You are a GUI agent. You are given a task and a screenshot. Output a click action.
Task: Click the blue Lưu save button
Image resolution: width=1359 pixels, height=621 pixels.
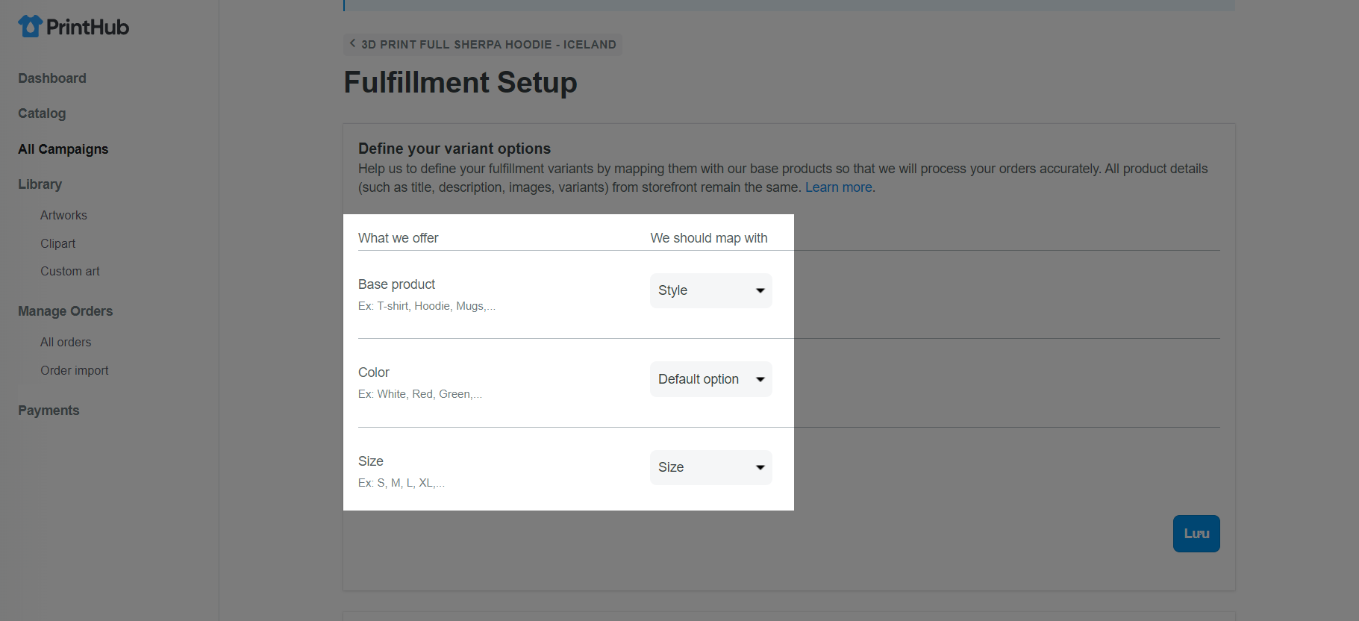click(1196, 534)
